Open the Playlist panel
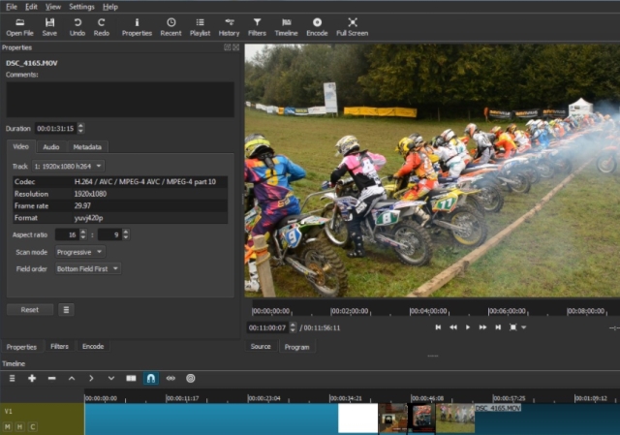Viewport: 620px width, 435px height. point(201,27)
